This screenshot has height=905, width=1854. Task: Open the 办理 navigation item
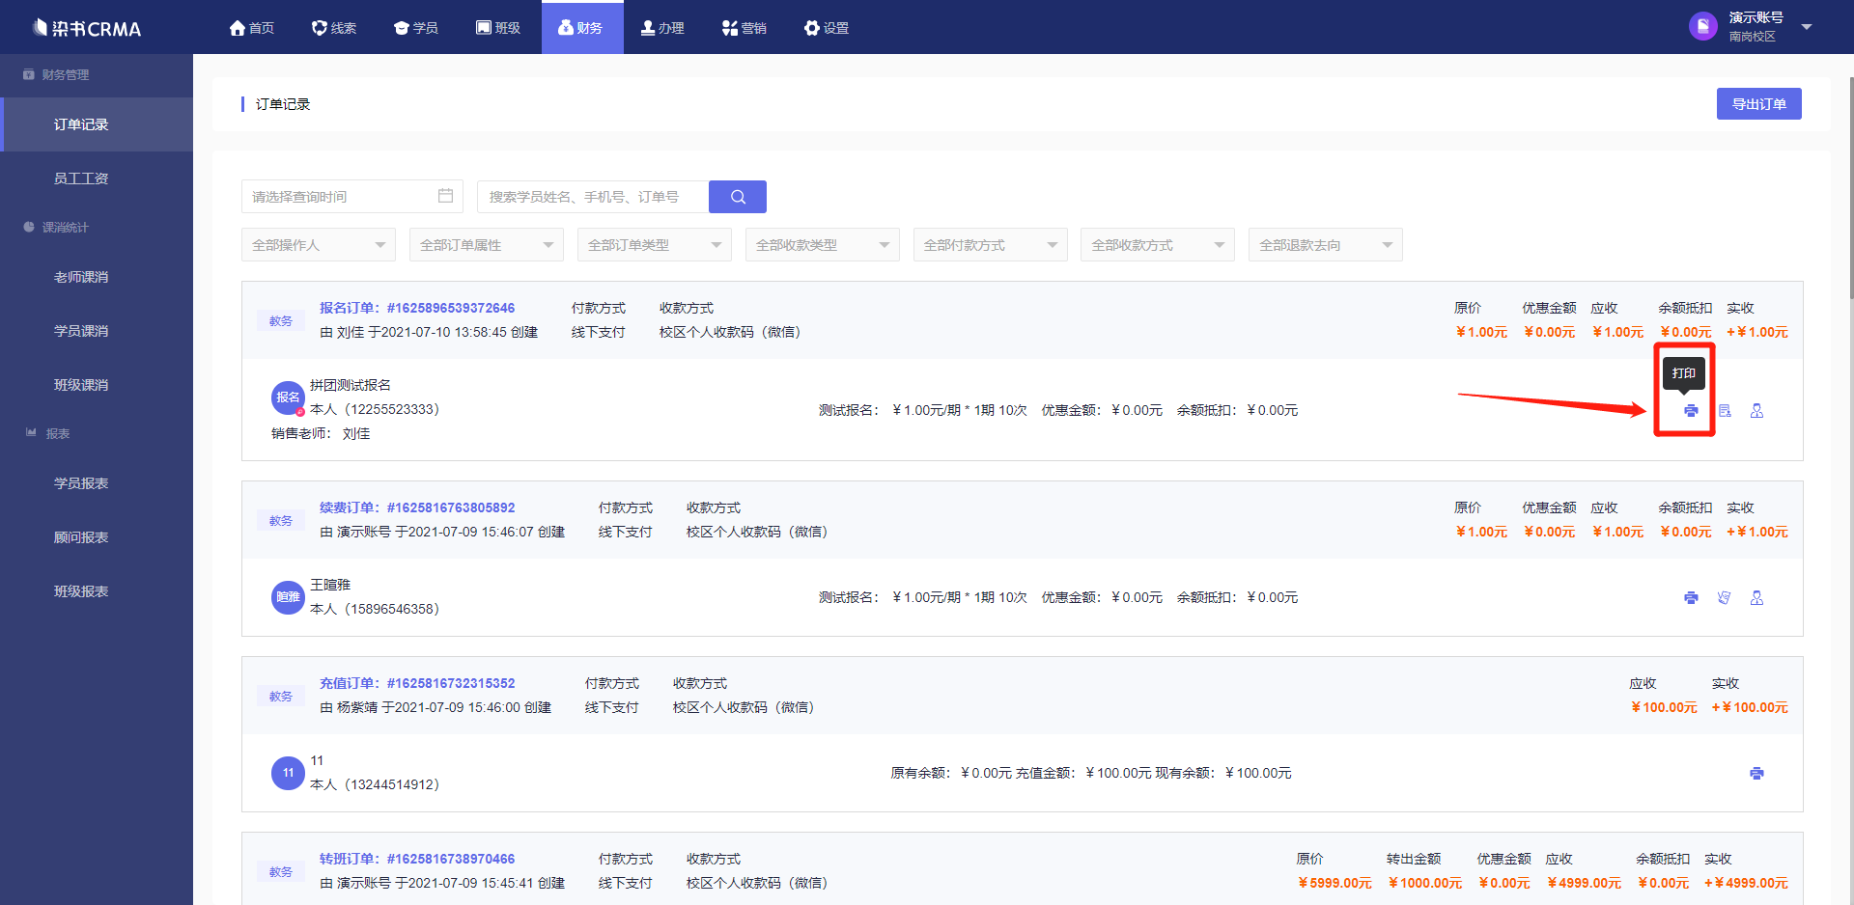point(662,28)
